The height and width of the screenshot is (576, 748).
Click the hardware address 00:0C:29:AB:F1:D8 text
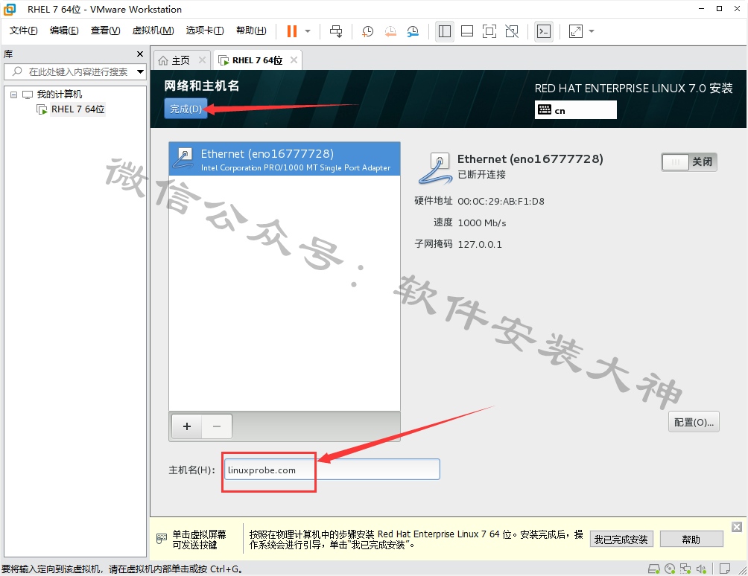501,201
